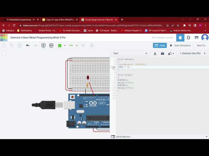Viewport: 209px width, 156px height.
Task: Click the browser Back arrow
Action: coord(4,25)
